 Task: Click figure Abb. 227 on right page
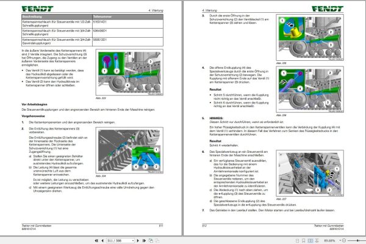point(310,173)
